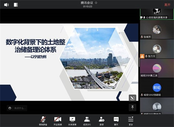Click the speaker audio icon at top left
The width and height of the screenshot is (174, 127).
pyautogui.click(x=6, y=5)
